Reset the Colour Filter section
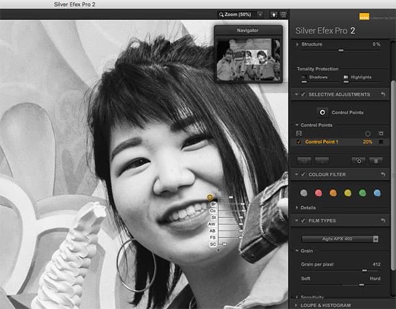The width and height of the screenshot is (396, 309). tap(383, 175)
